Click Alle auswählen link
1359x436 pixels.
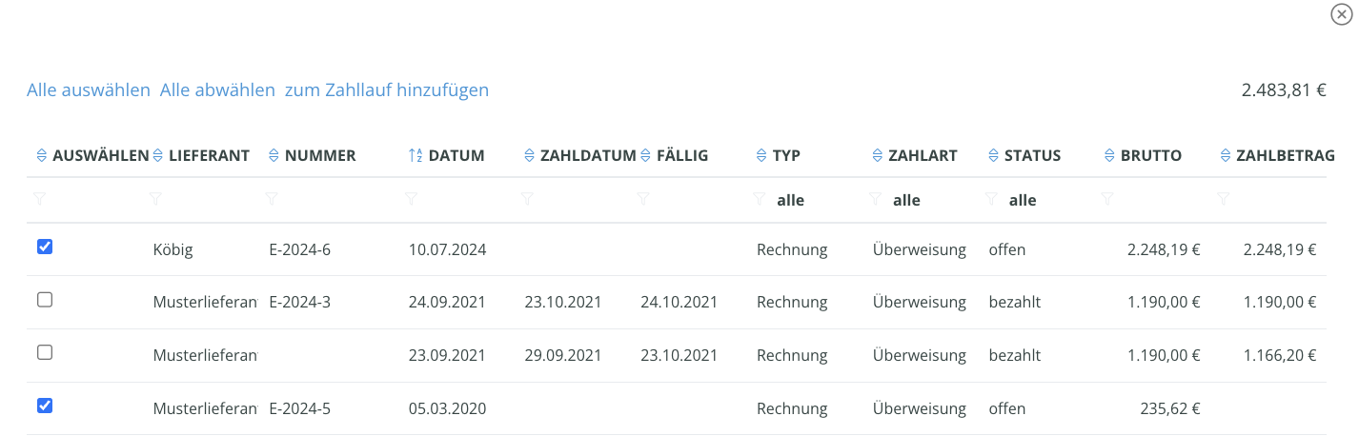89,90
